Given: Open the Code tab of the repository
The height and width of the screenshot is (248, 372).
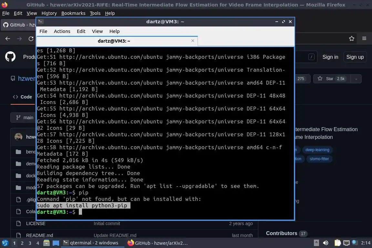Looking at the screenshot, I should [x=23, y=97].
